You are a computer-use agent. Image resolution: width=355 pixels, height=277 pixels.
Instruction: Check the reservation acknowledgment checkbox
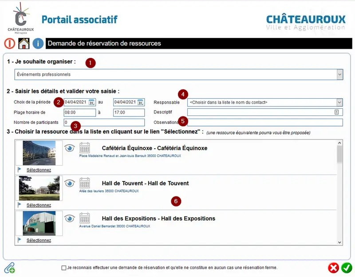tap(64, 268)
